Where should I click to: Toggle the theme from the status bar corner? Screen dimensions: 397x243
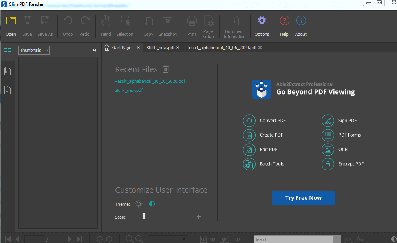pyautogui.click(x=393, y=239)
